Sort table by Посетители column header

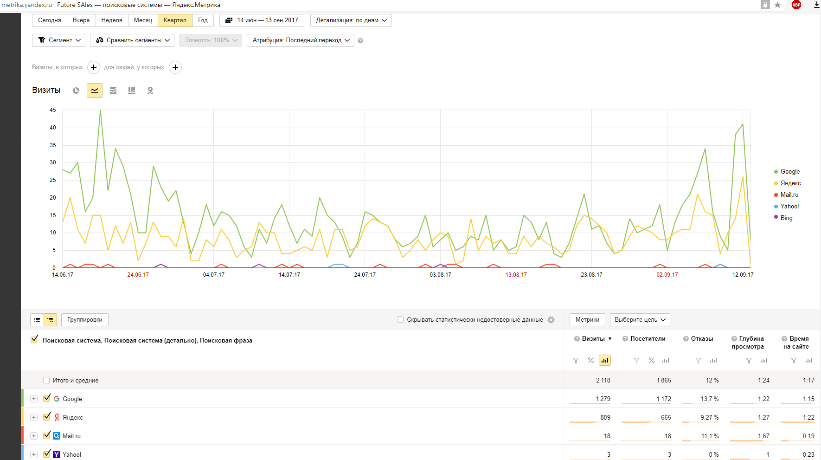[x=648, y=339]
